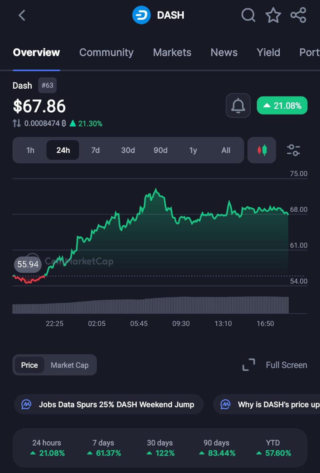Image resolution: width=320 pixels, height=473 pixels.
Task: Tap the 24 hours 21.08% stat
Action: [47, 448]
